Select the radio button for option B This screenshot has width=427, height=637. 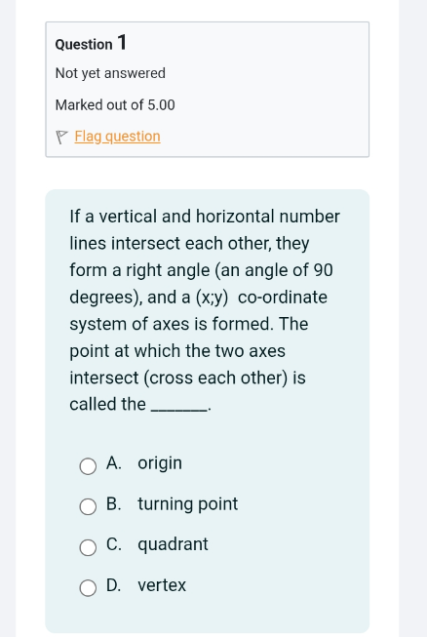88,506
